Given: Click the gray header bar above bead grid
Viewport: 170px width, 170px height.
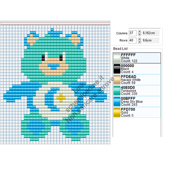Looking at the screenshot, I should 55,23.
